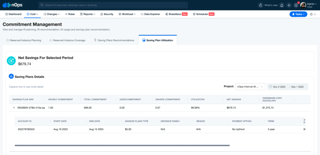The height and width of the screenshot is (155, 320).
Task: Open the notifications bell
Action: click(282, 5)
